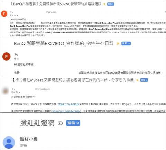Click sender address ending @my-best.com
This screenshot has height=150, width=166.
[43, 89]
